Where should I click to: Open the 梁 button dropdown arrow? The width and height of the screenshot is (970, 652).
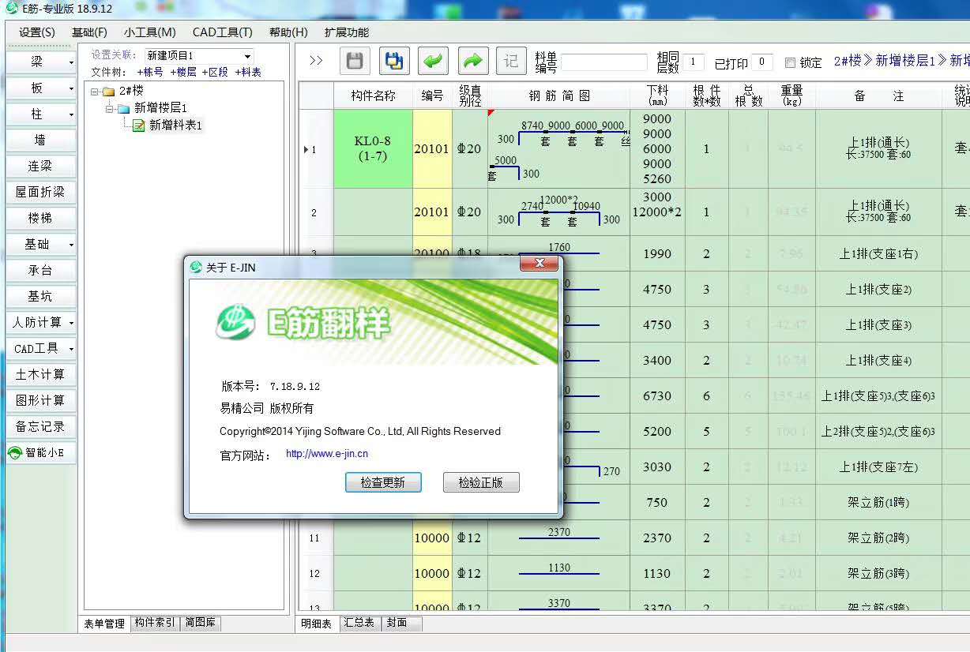[x=71, y=62]
